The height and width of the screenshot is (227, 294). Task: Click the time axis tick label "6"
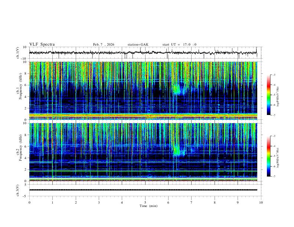(x=168, y=203)
